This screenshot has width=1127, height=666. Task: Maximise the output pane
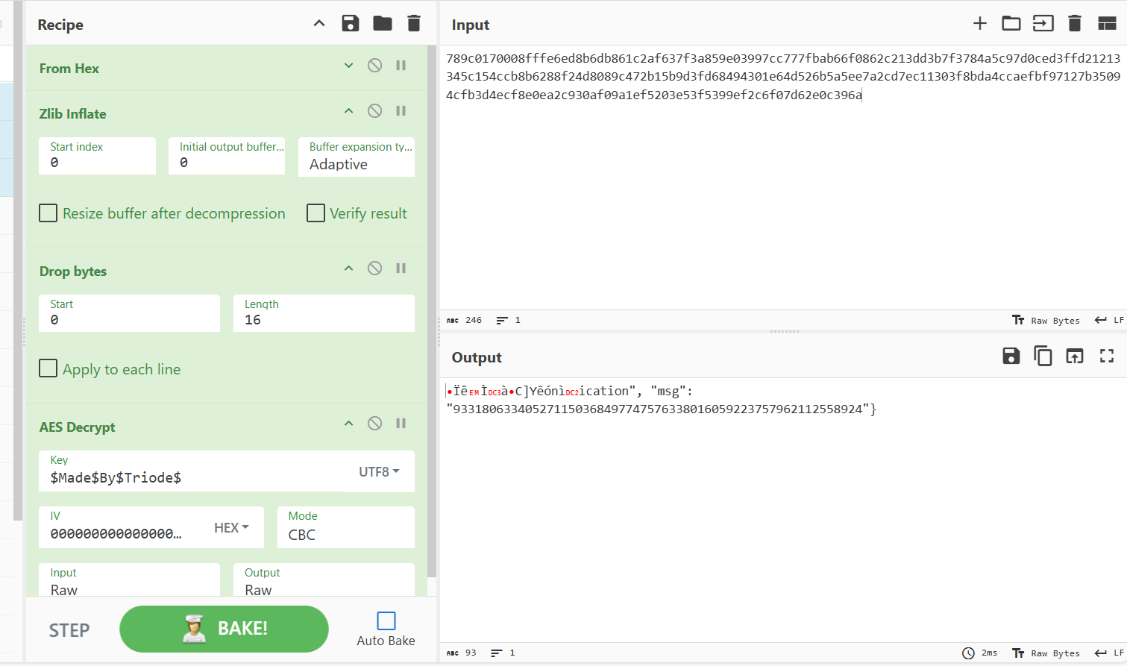click(x=1106, y=356)
